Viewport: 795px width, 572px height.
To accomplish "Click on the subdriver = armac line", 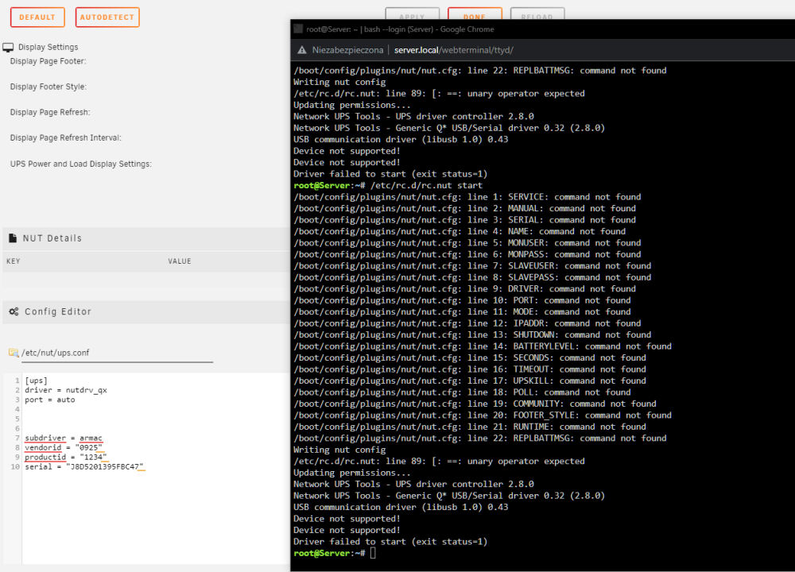I will point(64,438).
